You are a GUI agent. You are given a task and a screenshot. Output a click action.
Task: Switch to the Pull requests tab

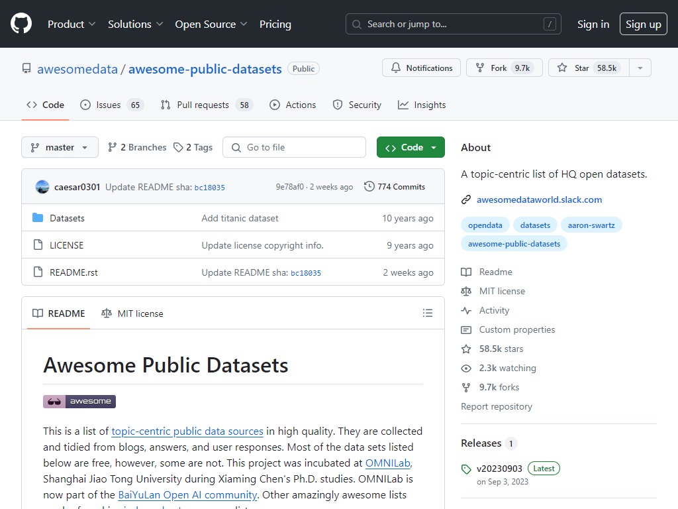coord(207,105)
